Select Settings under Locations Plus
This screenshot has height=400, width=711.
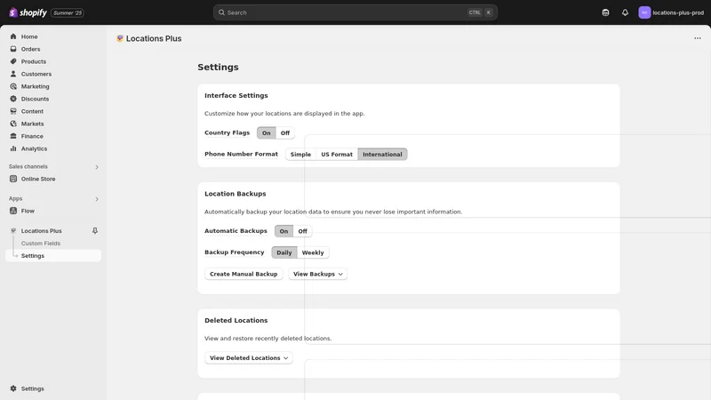coord(53,256)
